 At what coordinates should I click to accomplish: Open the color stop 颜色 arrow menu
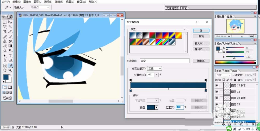[x=156, y=107]
